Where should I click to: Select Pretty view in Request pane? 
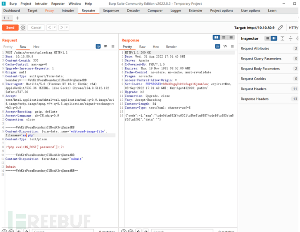8,46
